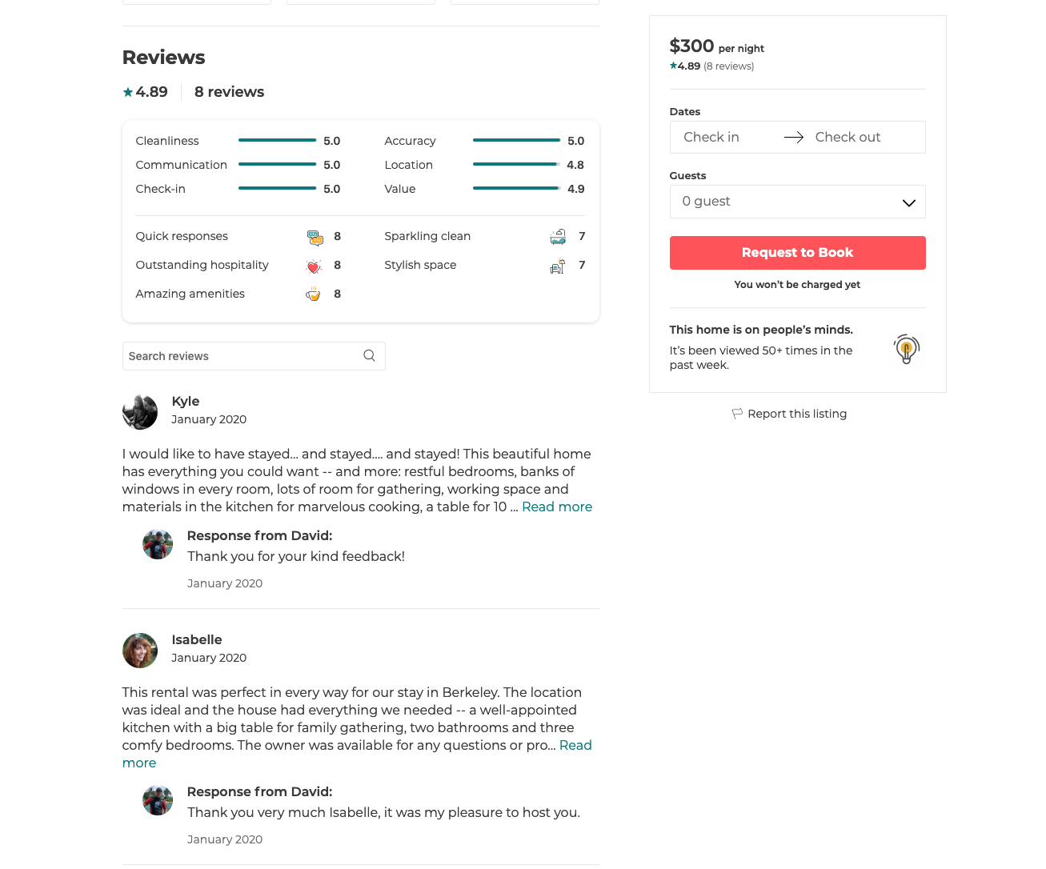
Task: Click the Location rating bar
Action: pyautogui.click(x=516, y=165)
